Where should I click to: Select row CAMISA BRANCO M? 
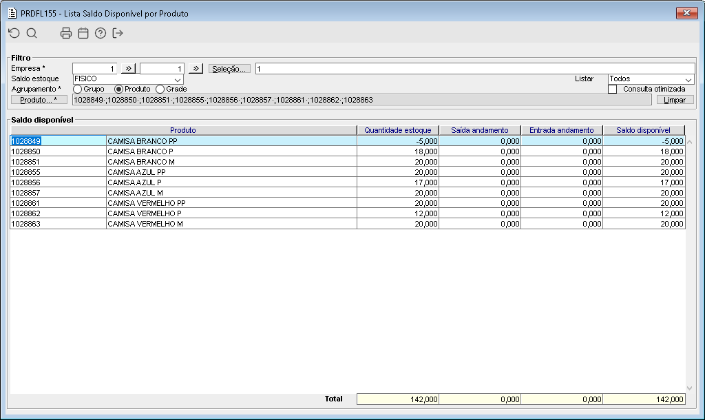tap(231, 162)
